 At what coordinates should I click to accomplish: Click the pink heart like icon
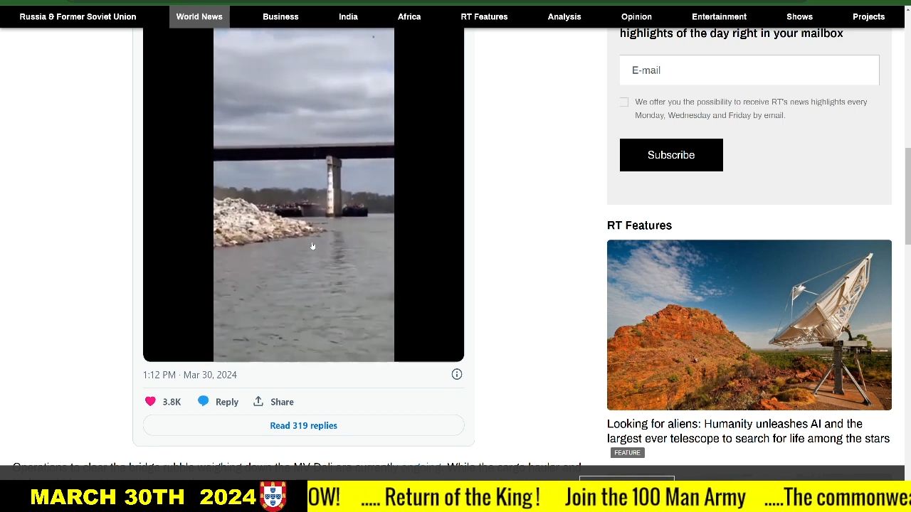click(x=150, y=402)
